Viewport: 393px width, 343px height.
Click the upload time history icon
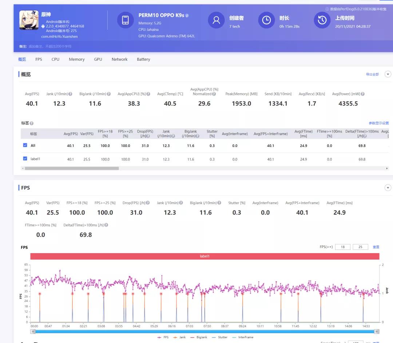coord(322,20)
